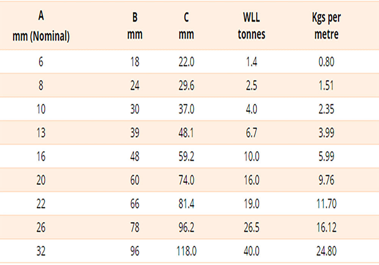Click the nominal size 13 cell
379x265 pixels.
pos(41,133)
